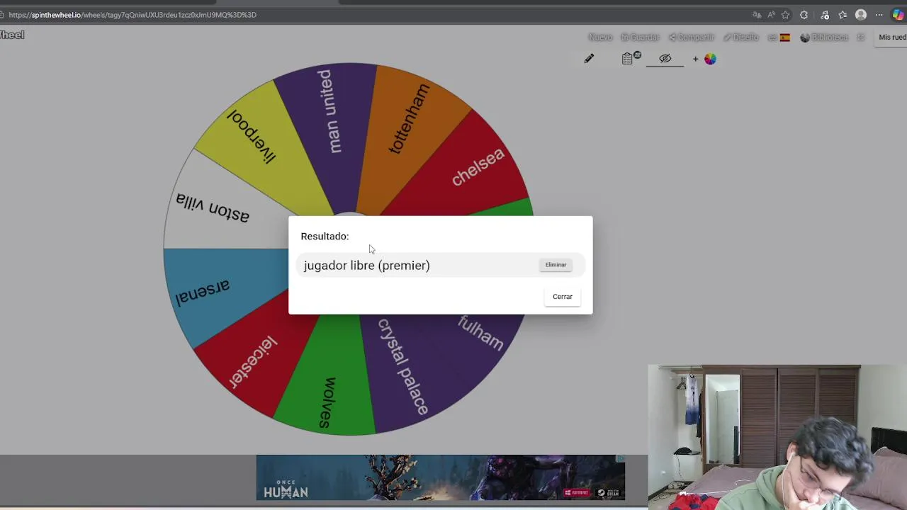
Task: Click the fulham wheel segment
Action: coord(480,332)
